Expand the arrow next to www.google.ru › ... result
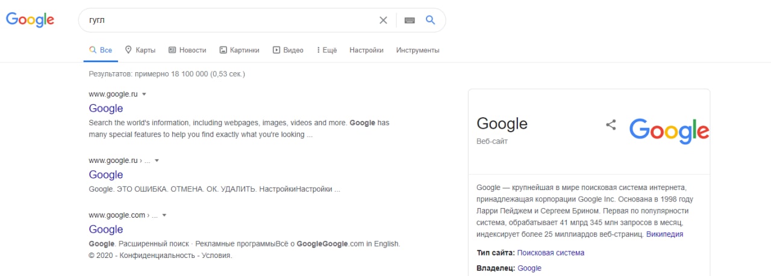The width and height of the screenshot is (771, 276). (157, 161)
